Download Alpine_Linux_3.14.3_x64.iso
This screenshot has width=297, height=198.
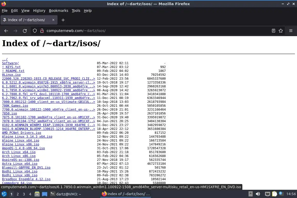coord(27,137)
